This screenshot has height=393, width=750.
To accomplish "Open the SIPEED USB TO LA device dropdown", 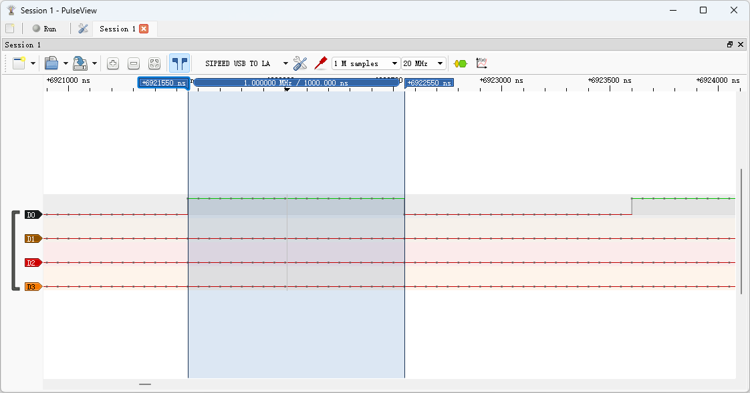I will (245, 63).
